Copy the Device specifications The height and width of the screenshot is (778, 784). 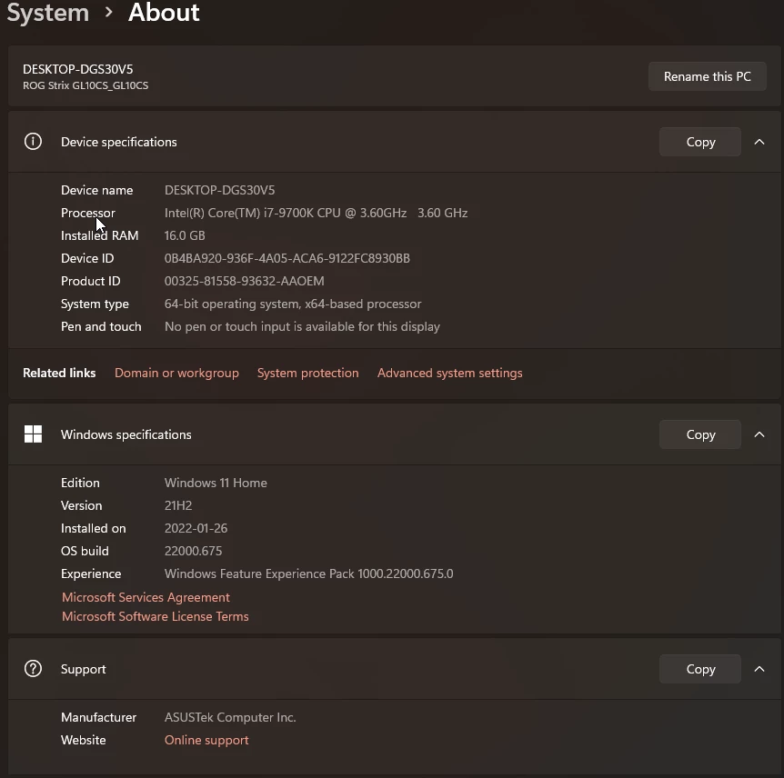700,142
